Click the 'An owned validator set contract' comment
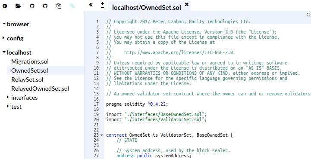This screenshot has width=311, height=159. pyautogui.click(x=208, y=94)
